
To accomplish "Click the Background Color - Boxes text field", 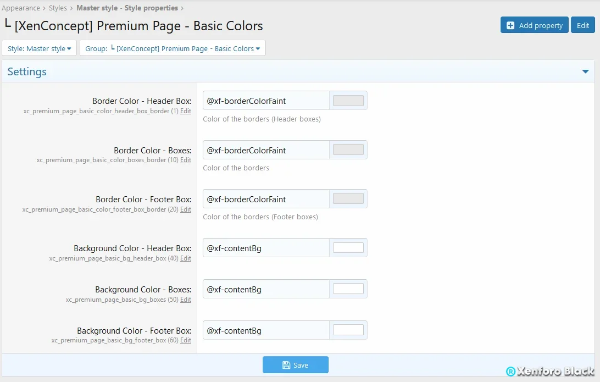I will [266, 289].
